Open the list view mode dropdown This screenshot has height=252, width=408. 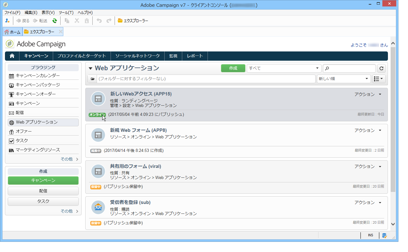click(x=379, y=79)
